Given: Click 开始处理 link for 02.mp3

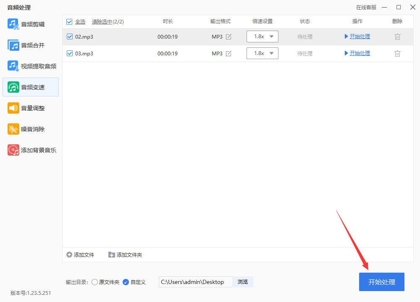Looking at the screenshot, I should point(360,36).
